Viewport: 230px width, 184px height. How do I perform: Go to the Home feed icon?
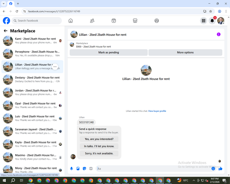pyautogui.click(x=70, y=21)
